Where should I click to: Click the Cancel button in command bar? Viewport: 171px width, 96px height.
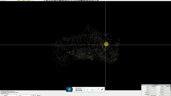coord(38,95)
